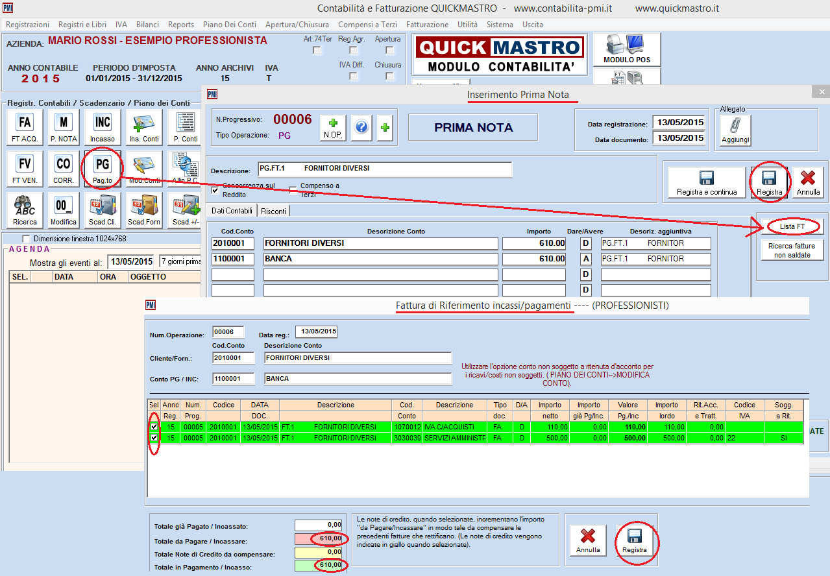Open FT ACQ. purchase invoice entry

(x=25, y=126)
